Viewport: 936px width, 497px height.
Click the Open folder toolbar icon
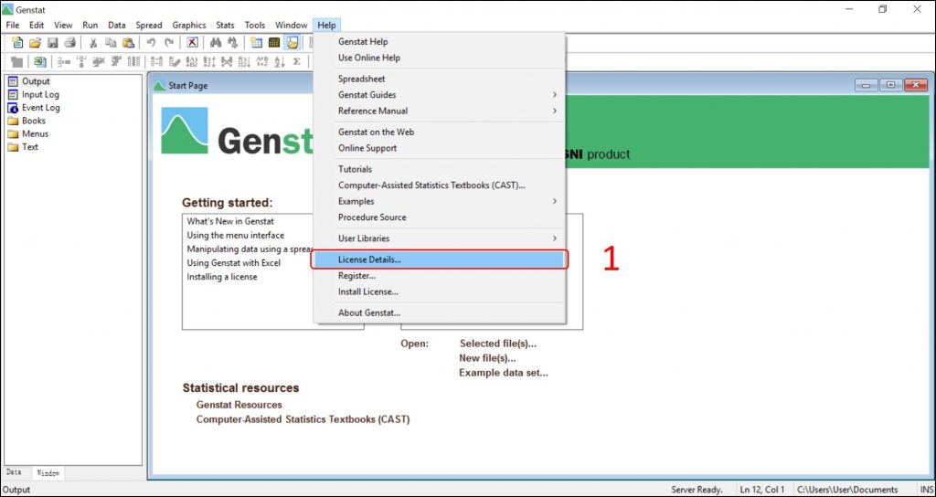point(36,42)
